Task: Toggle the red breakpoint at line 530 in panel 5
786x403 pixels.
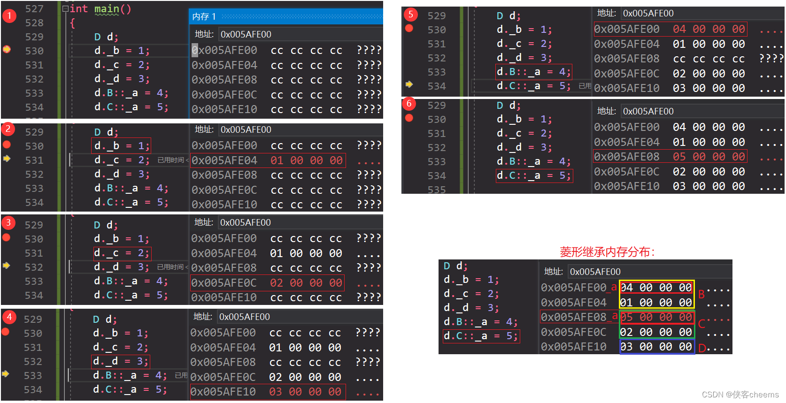Action: pyautogui.click(x=409, y=28)
